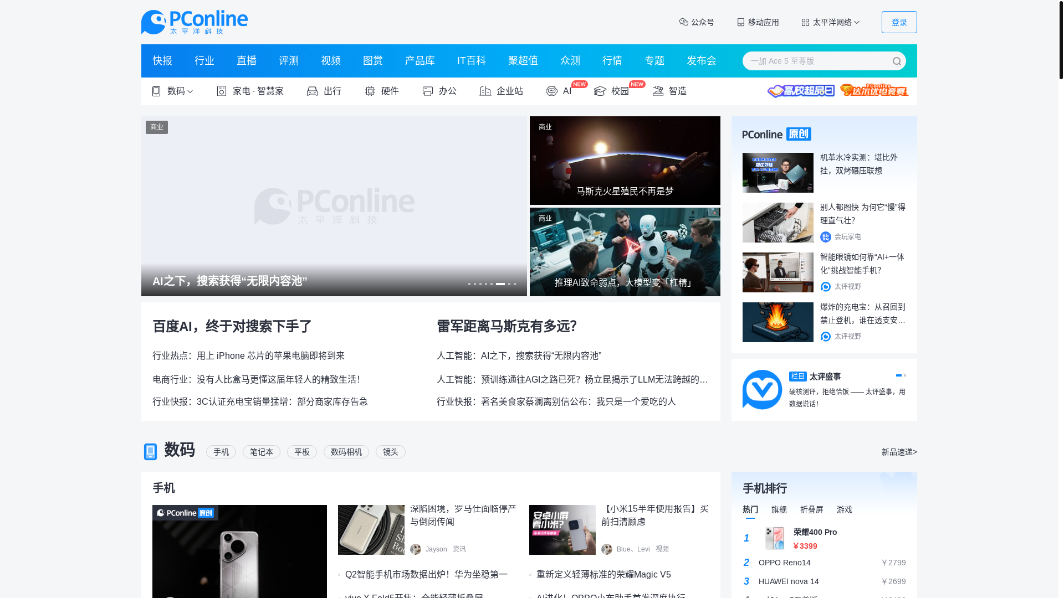This screenshot has height=598, width=1064.
Task: Open the 视频 nav tab
Action: coord(331,61)
